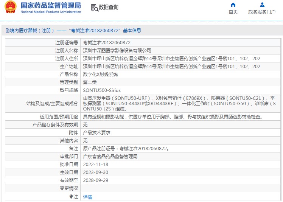Click the 产品名称 label
This screenshot has height=202, width=283.
[69, 75]
